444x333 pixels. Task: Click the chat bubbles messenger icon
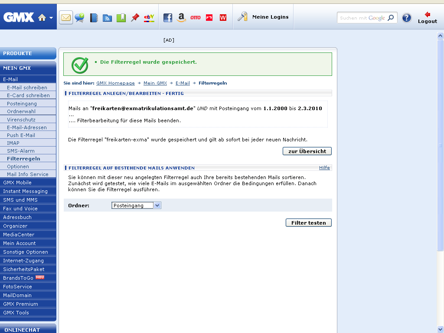tap(79, 18)
